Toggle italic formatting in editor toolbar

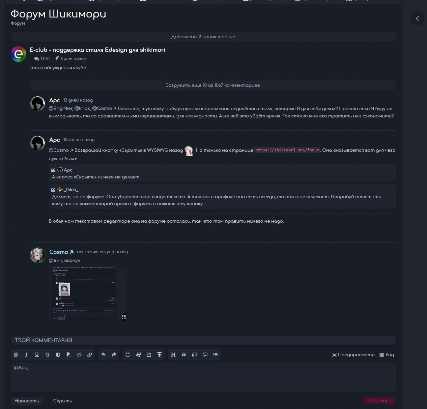[26, 355]
